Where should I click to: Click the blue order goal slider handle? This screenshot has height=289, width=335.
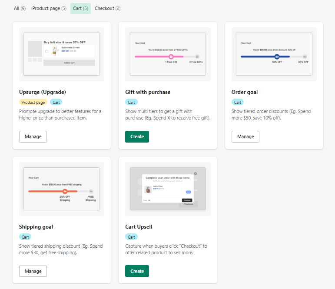tap(277, 56)
